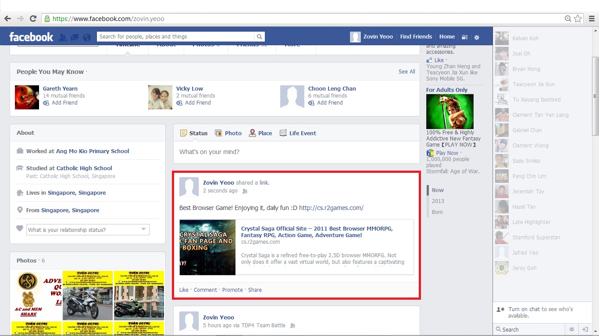Click the search magnifier button in header
This screenshot has width=599, height=336.
click(260, 37)
